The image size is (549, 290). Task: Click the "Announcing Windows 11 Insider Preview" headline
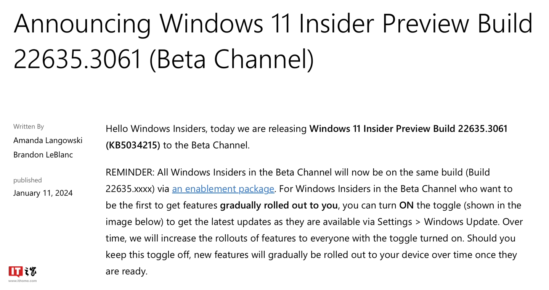273,24
